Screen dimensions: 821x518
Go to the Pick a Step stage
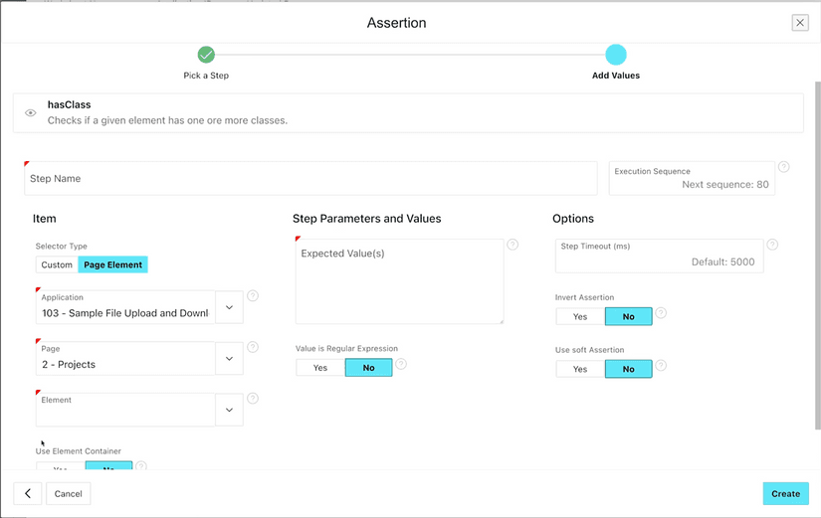point(206,56)
